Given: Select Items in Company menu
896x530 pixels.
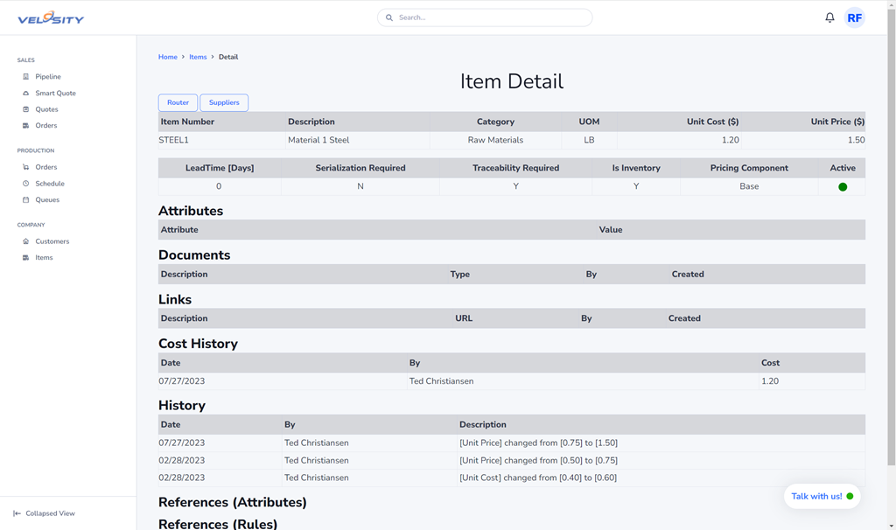Looking at the screenshot, I should click(x=44, y=258).
